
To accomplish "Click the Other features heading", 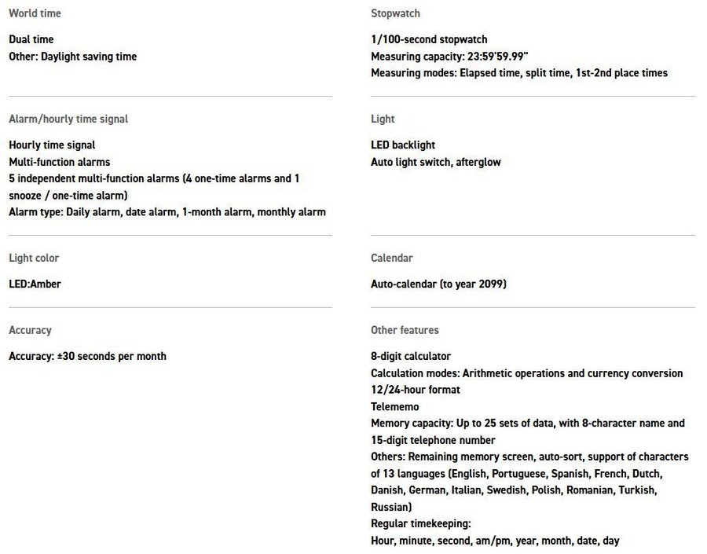I will (x=405, y=330).
